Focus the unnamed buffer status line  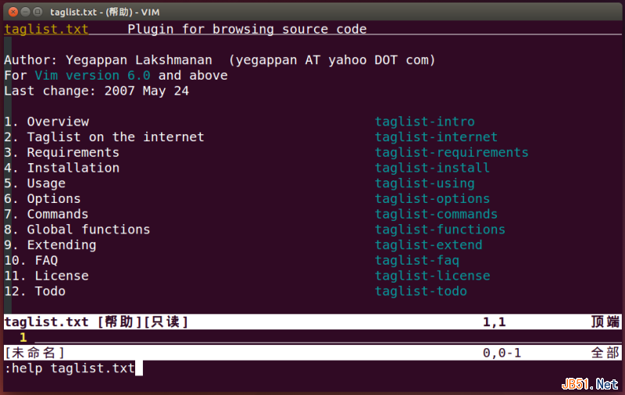pos(234,353)
